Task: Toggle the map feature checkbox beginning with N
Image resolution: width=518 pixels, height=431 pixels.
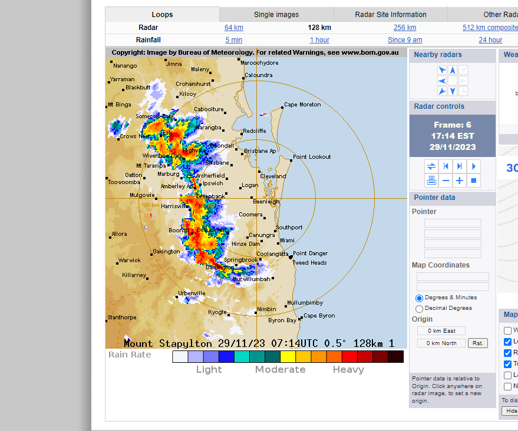Action: point(508,386)
